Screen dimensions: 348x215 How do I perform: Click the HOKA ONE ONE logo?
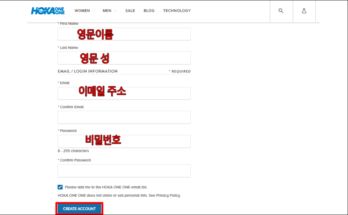48,11
